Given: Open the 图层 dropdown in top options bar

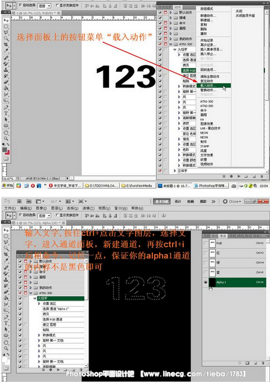Looking at the screenshot, I should tap(45, 6).
